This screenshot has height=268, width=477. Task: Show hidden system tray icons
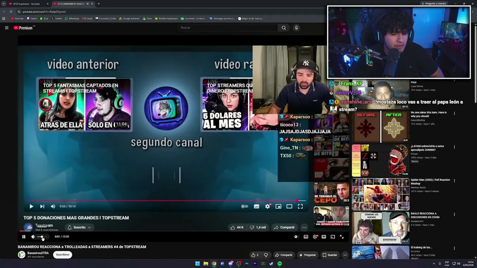tap(434, 264)
